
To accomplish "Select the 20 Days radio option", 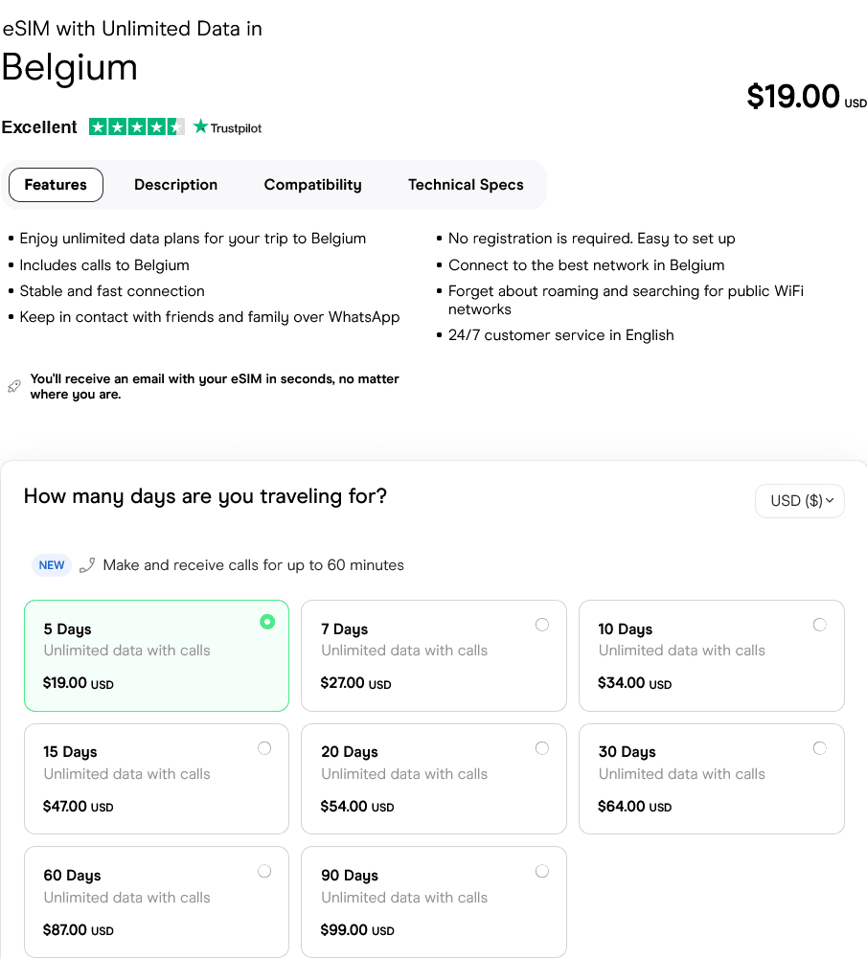I will 542,748.
